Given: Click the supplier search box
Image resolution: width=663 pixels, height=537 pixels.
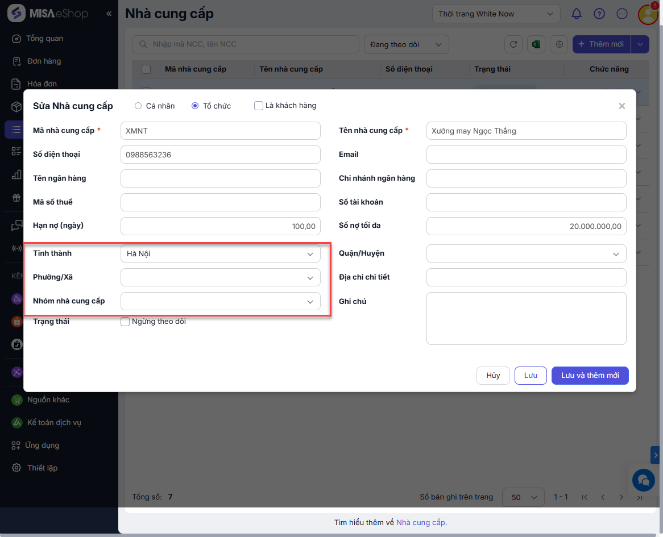Looking at the screenshot, I should tap(245, 44).
